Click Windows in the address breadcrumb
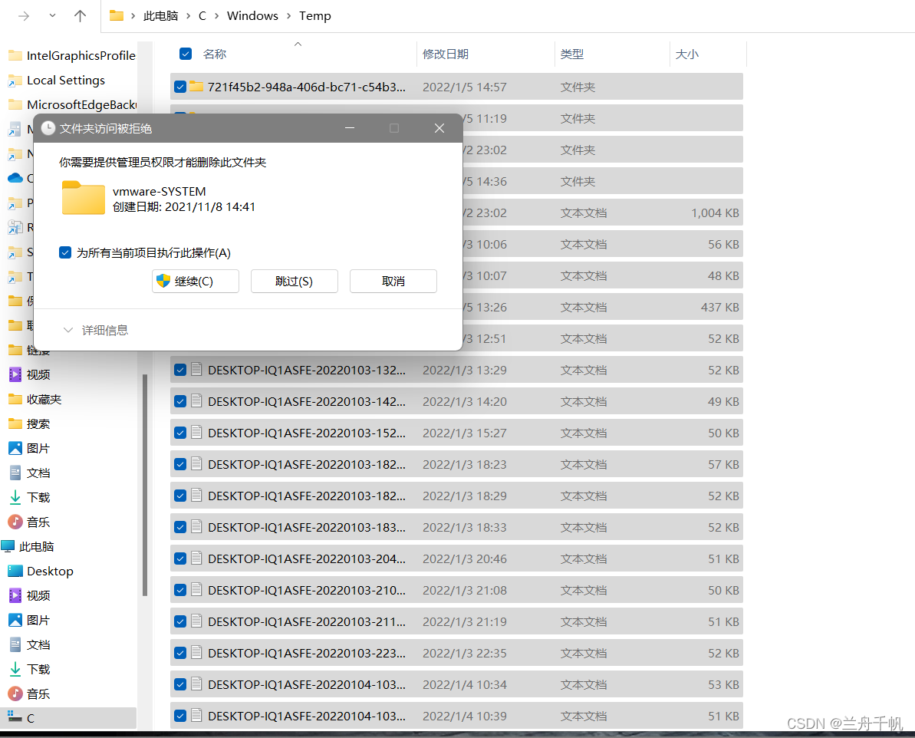The height and width of the screenshot is (738, 915). pyautogui.click(x=252, y=16)
